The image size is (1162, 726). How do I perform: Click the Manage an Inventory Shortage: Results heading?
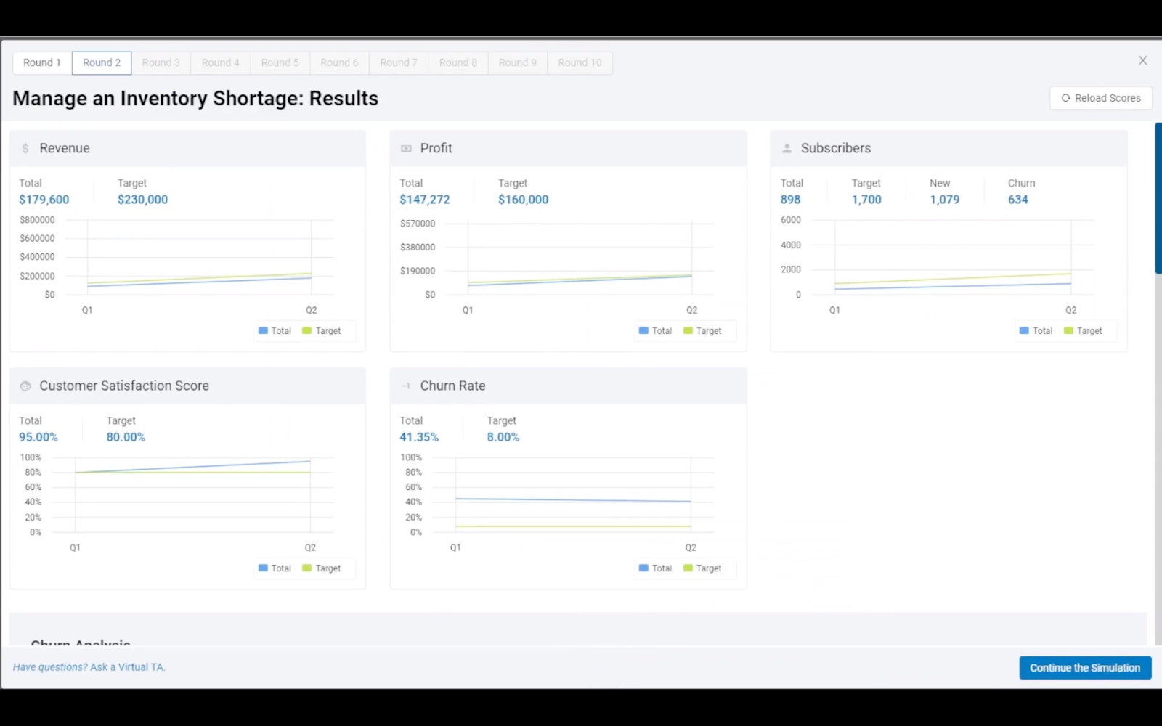[195, 98]
